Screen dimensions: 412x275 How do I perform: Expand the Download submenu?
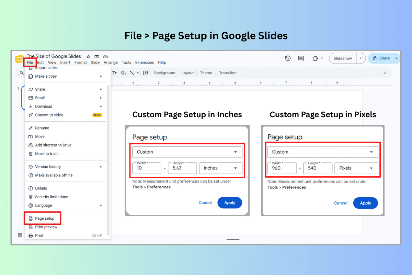101,107
